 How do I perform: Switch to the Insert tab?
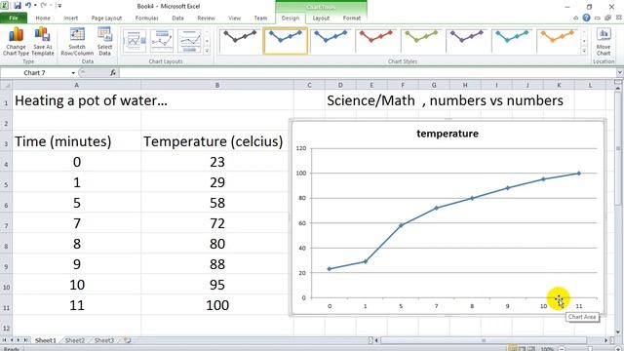point(71,18)
